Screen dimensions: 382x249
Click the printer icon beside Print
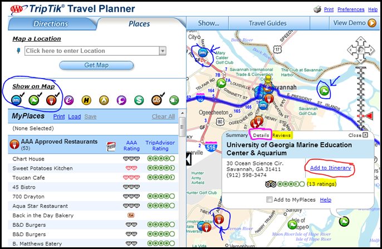(317, 9)
